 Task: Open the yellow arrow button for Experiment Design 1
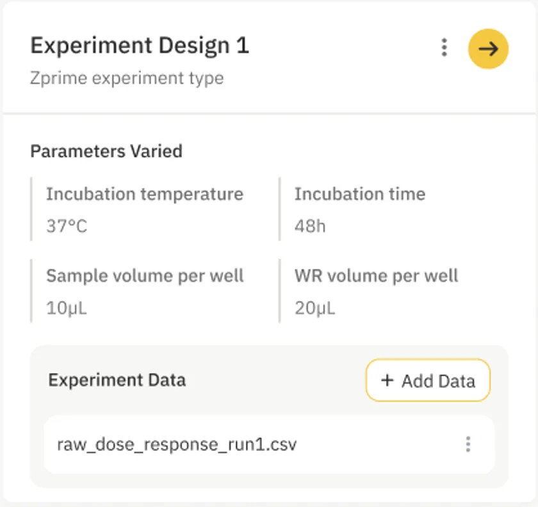point(488,49)
